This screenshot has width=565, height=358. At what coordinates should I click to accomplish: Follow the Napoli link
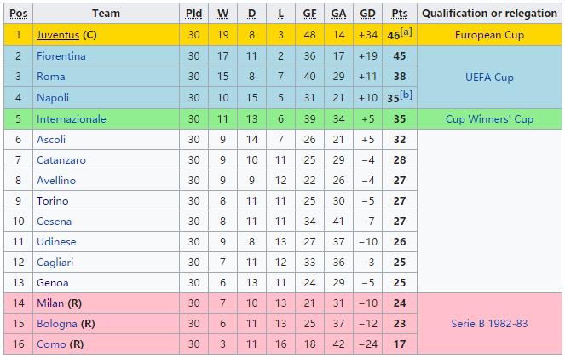53,98
